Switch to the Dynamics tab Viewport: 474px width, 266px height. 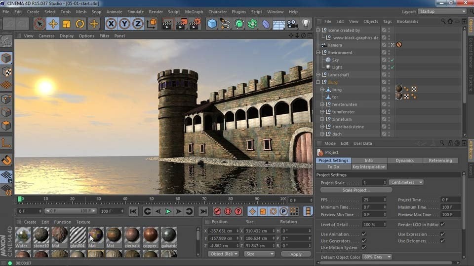404,161
